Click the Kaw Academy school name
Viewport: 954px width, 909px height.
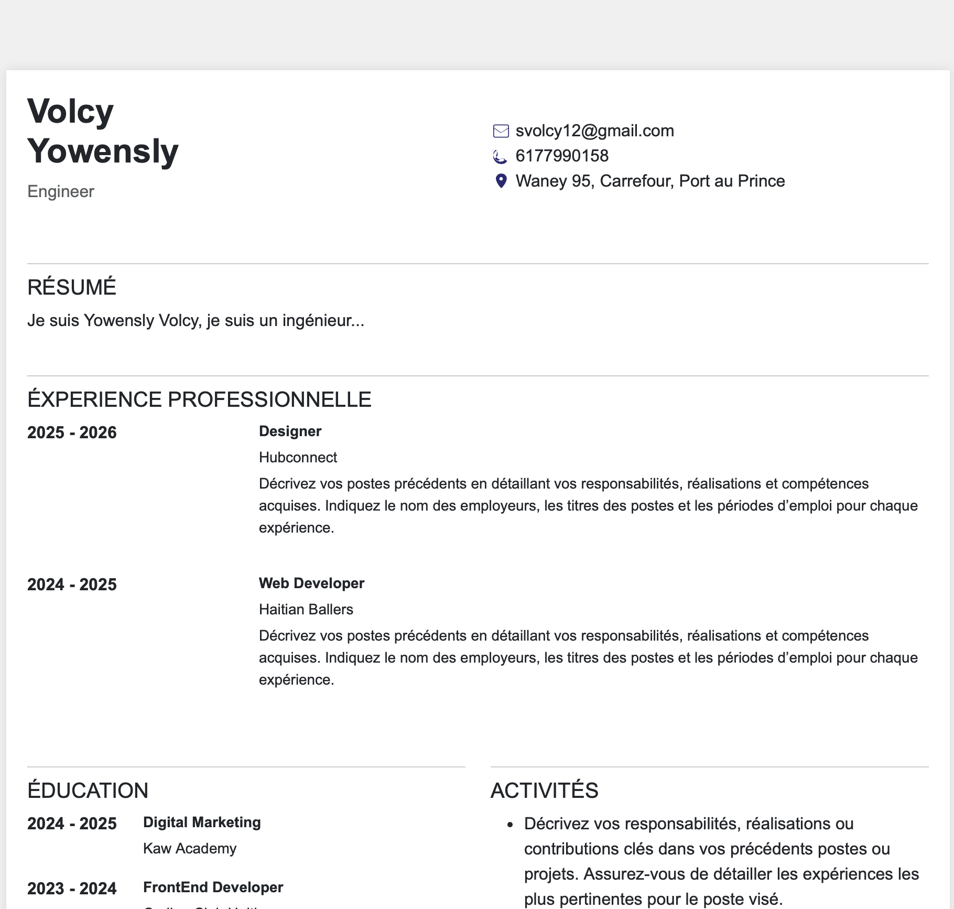point(190,849)
